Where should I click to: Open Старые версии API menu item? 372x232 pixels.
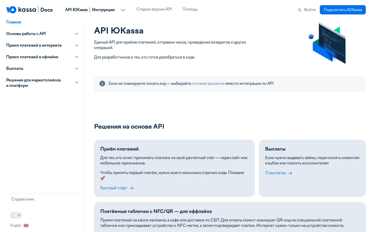pos(154,9)
